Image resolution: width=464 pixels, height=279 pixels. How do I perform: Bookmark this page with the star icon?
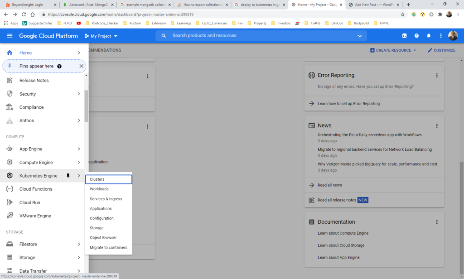coord(402,14)
